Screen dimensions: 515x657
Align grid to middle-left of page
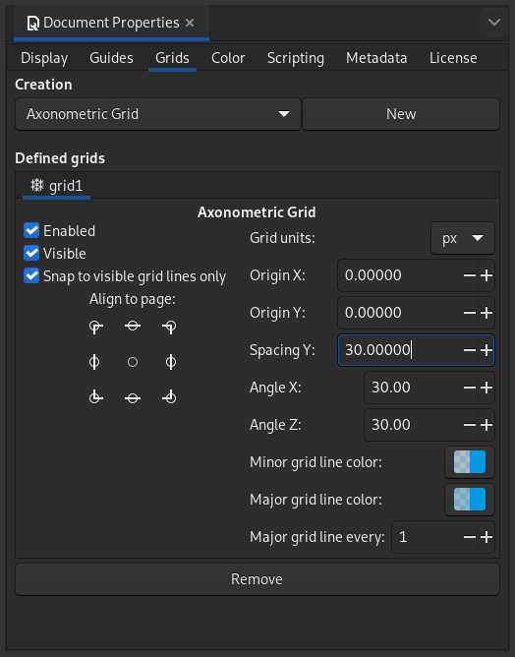pos(94,362)
